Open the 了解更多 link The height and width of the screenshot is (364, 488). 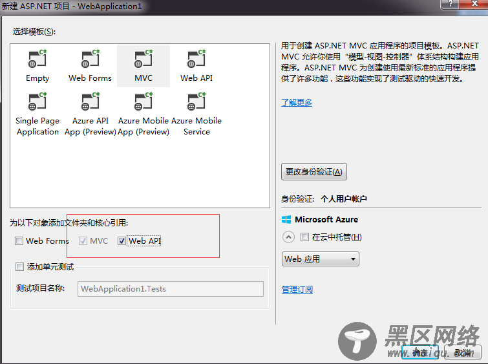tap(297, 102)
